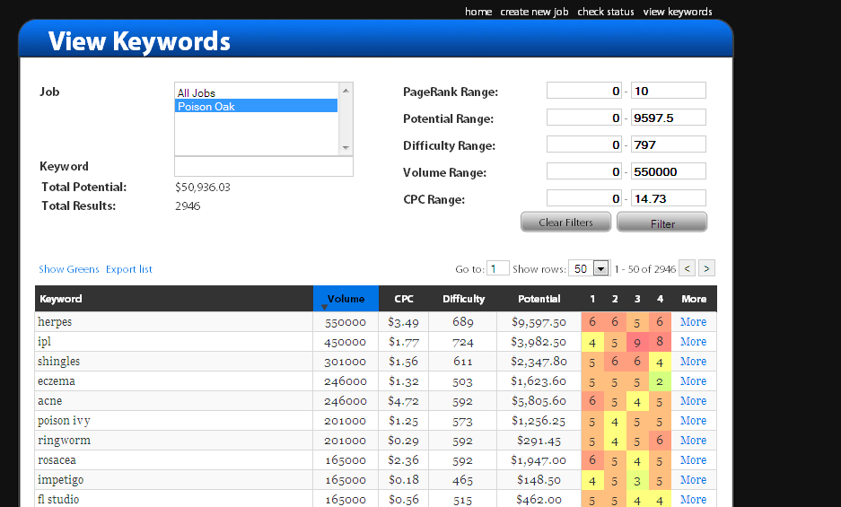Open More for the herpes row

tap(694, 322)
